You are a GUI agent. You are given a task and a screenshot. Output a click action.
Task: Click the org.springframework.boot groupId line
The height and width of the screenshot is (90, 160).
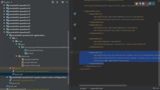coord(118,16)
